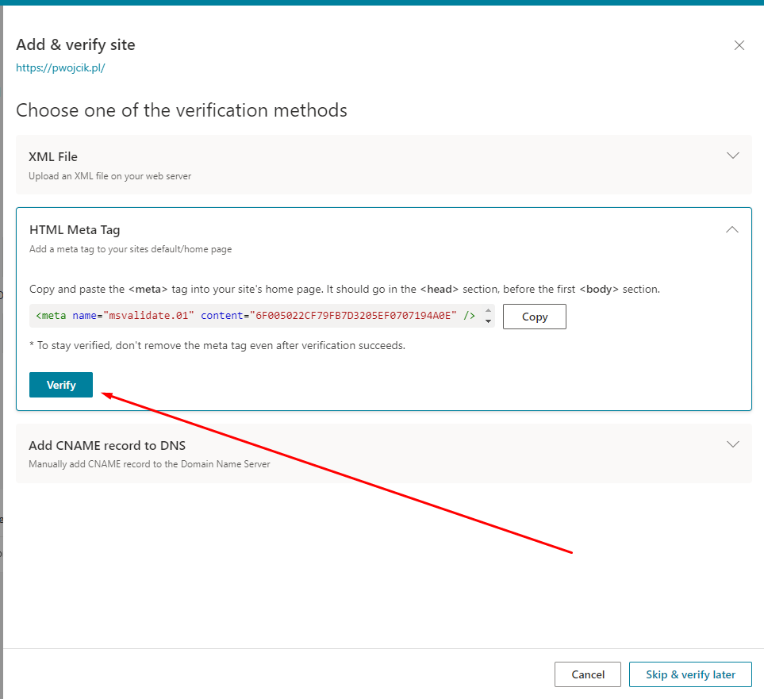The width and height of the screenshot is (764, 699).
Task: Select the XML File method title
Action: coord(53,156)
